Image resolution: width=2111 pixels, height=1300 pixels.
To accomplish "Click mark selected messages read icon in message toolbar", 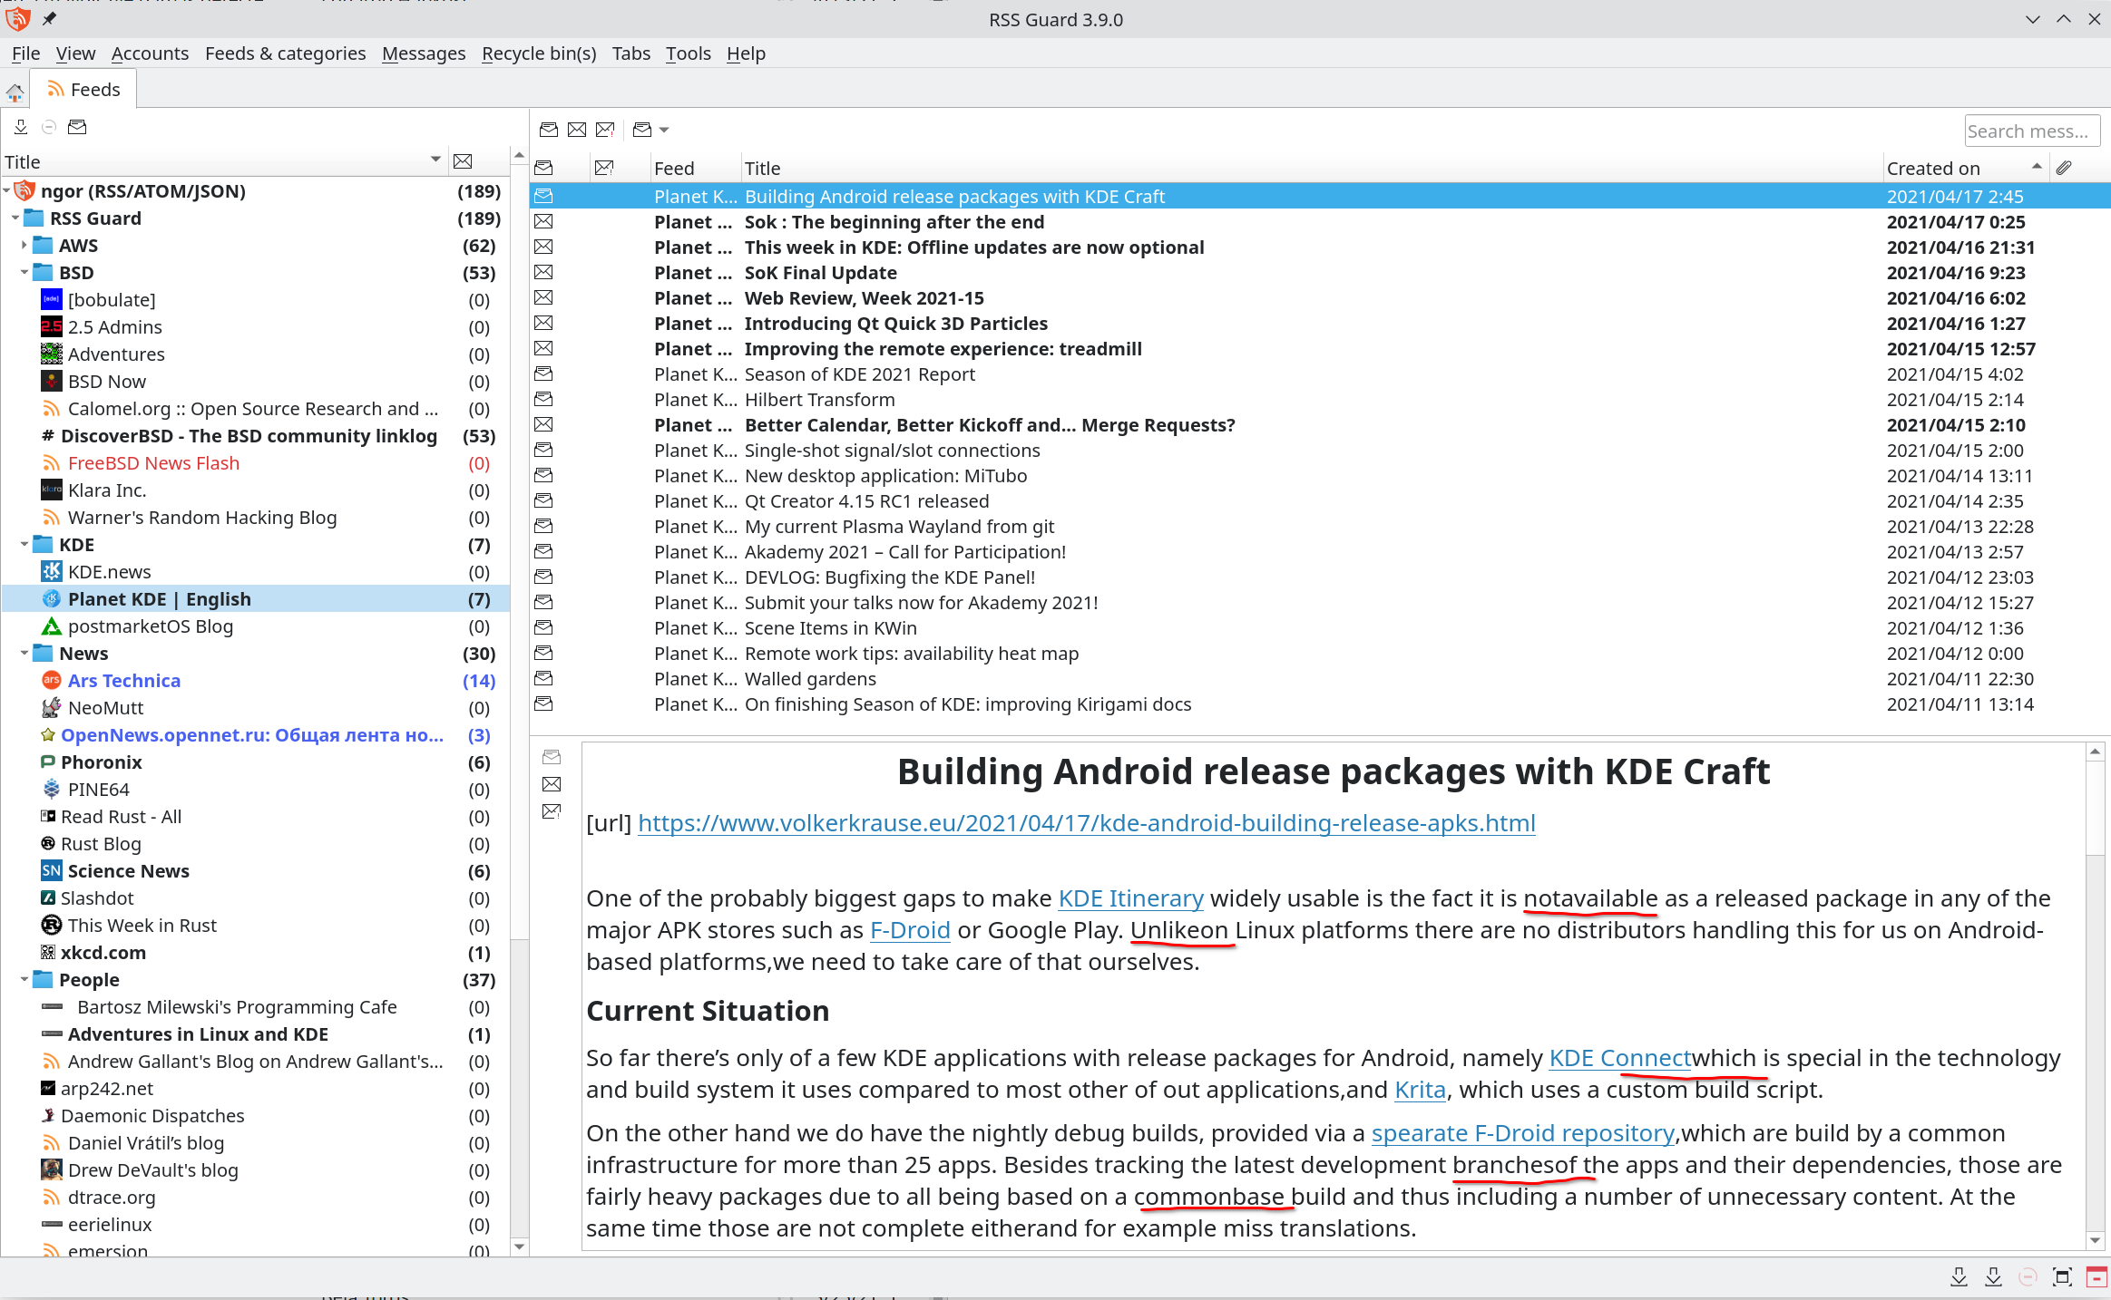I will point(549,130).
